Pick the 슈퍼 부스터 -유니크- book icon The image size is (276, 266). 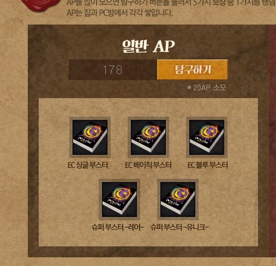click(x=178, y=199)
